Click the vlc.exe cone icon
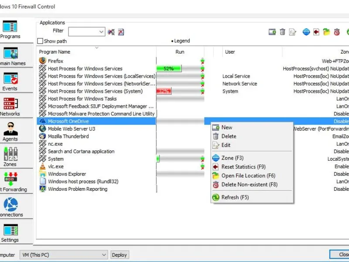Image resolution: width=349 pixels, height=262 pixels. tap(42, 166)
